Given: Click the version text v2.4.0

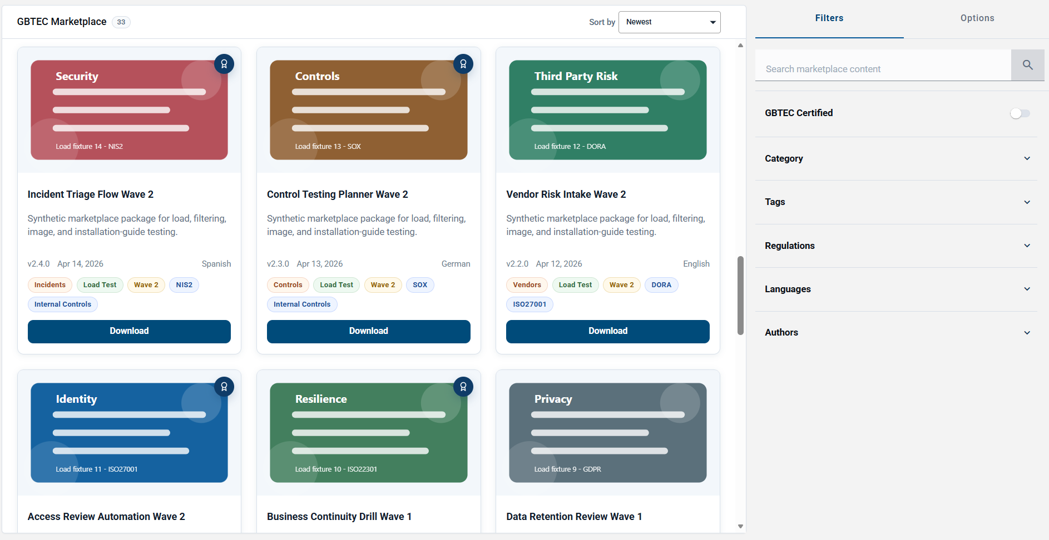Looking at the screenshot, I should point(38,264).
